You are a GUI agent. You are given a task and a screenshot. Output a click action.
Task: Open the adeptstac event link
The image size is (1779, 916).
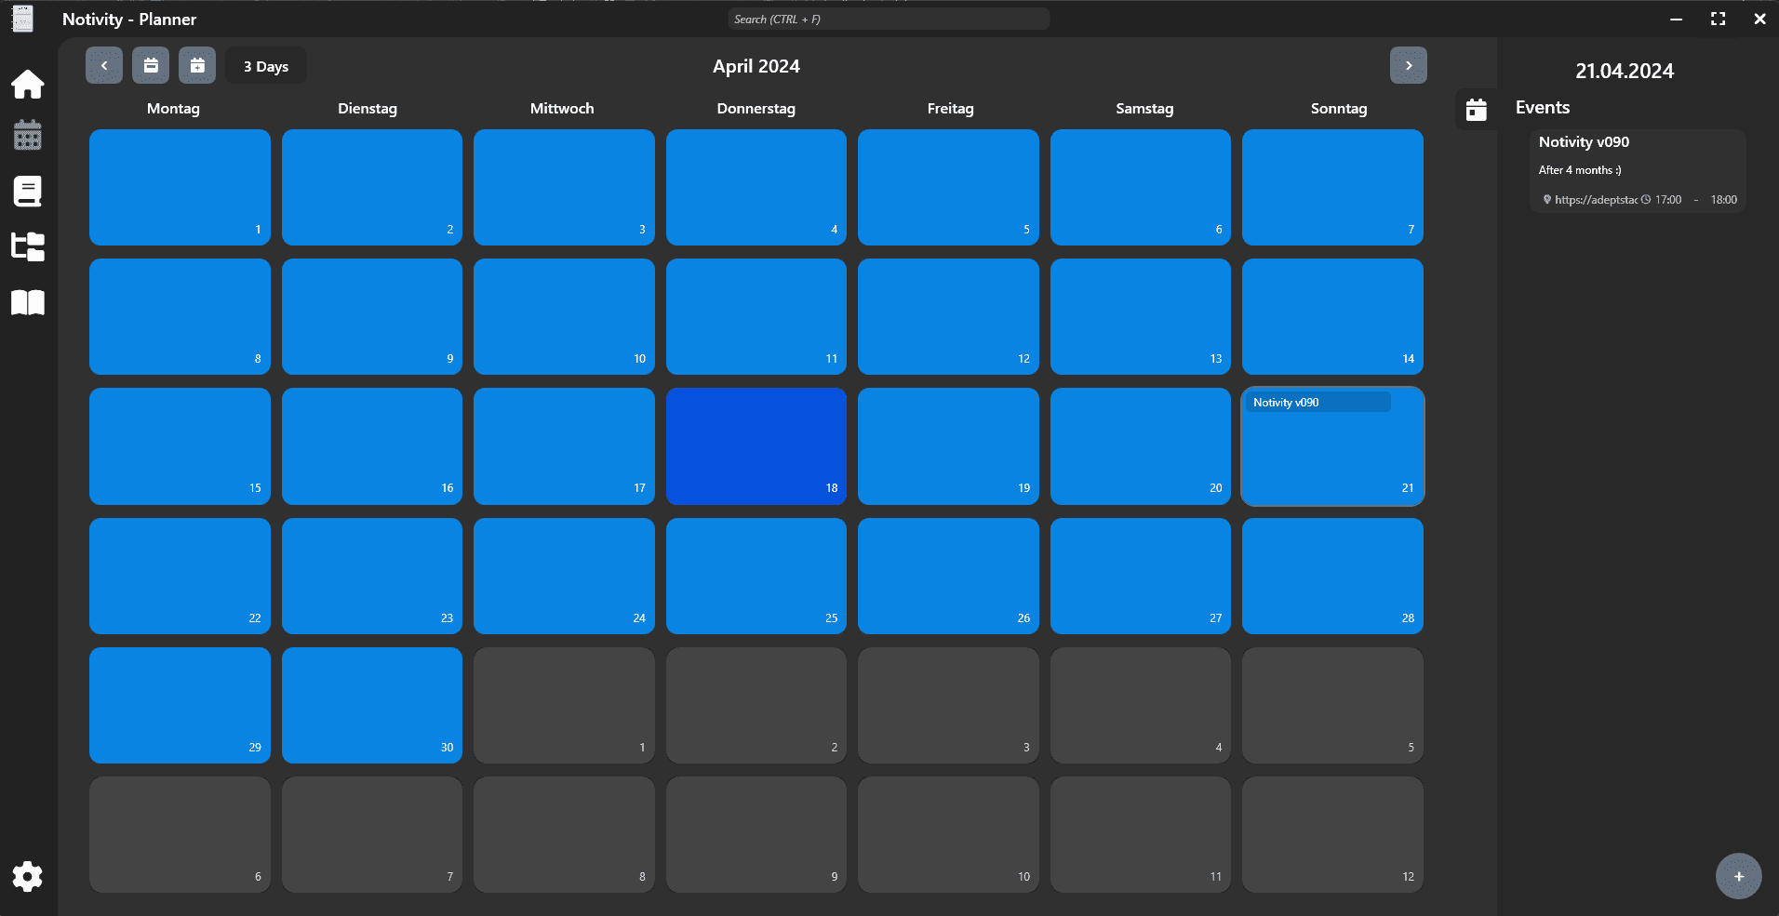click(x=1597, y=199)
